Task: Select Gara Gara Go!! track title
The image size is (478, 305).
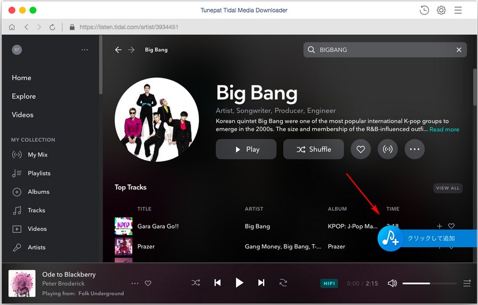Action: (158, 226)
